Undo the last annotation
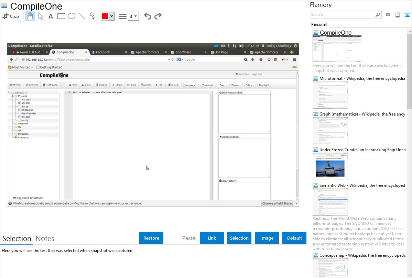The height and width of the screenshot is (278, 412). (x=148, y=16)
